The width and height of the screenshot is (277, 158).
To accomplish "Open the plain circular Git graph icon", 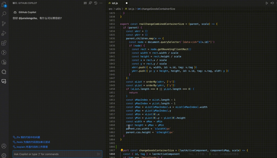I will click(x=4, y=52).
